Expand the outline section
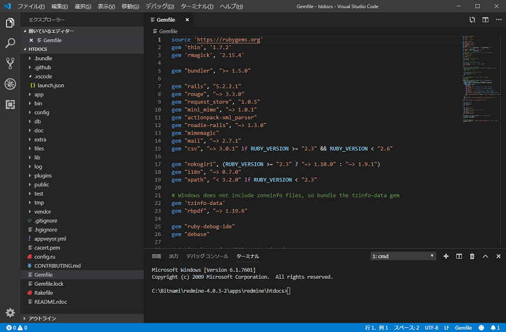 point(82,319)
